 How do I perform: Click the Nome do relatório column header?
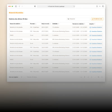click(15, 24)
